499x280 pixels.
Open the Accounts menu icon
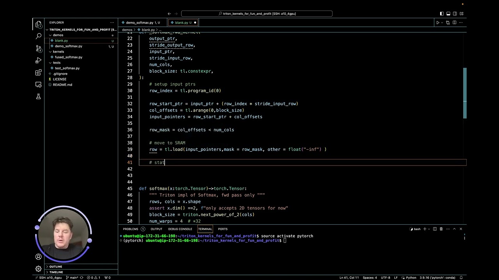(x=38, y=257)
